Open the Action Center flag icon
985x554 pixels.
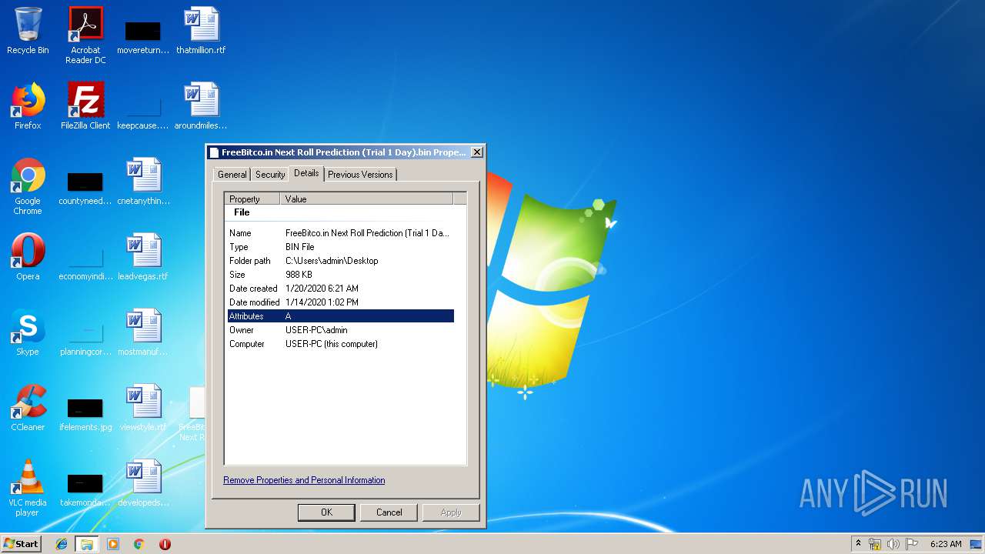pyautogui.click(x=912, y=544)
